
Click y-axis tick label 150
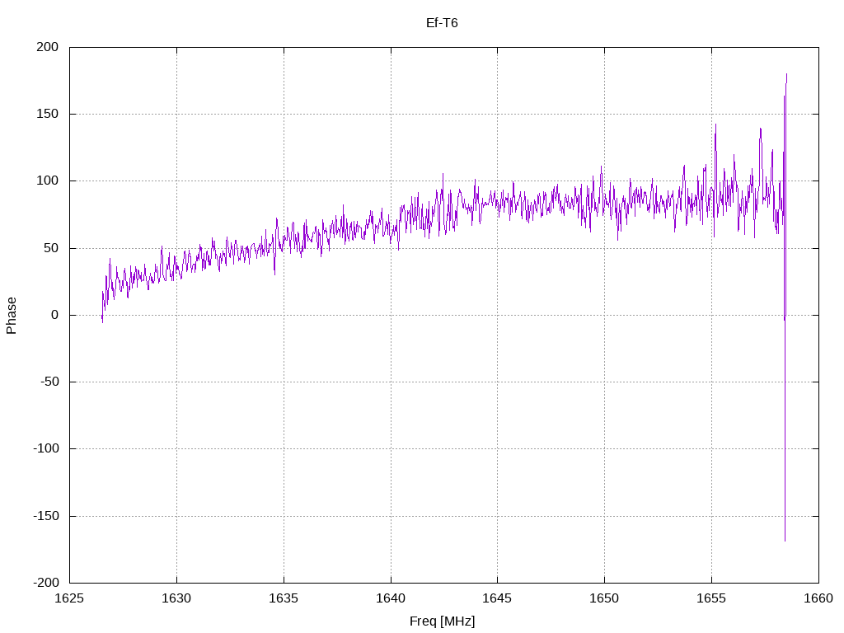[x=47, y=114]
